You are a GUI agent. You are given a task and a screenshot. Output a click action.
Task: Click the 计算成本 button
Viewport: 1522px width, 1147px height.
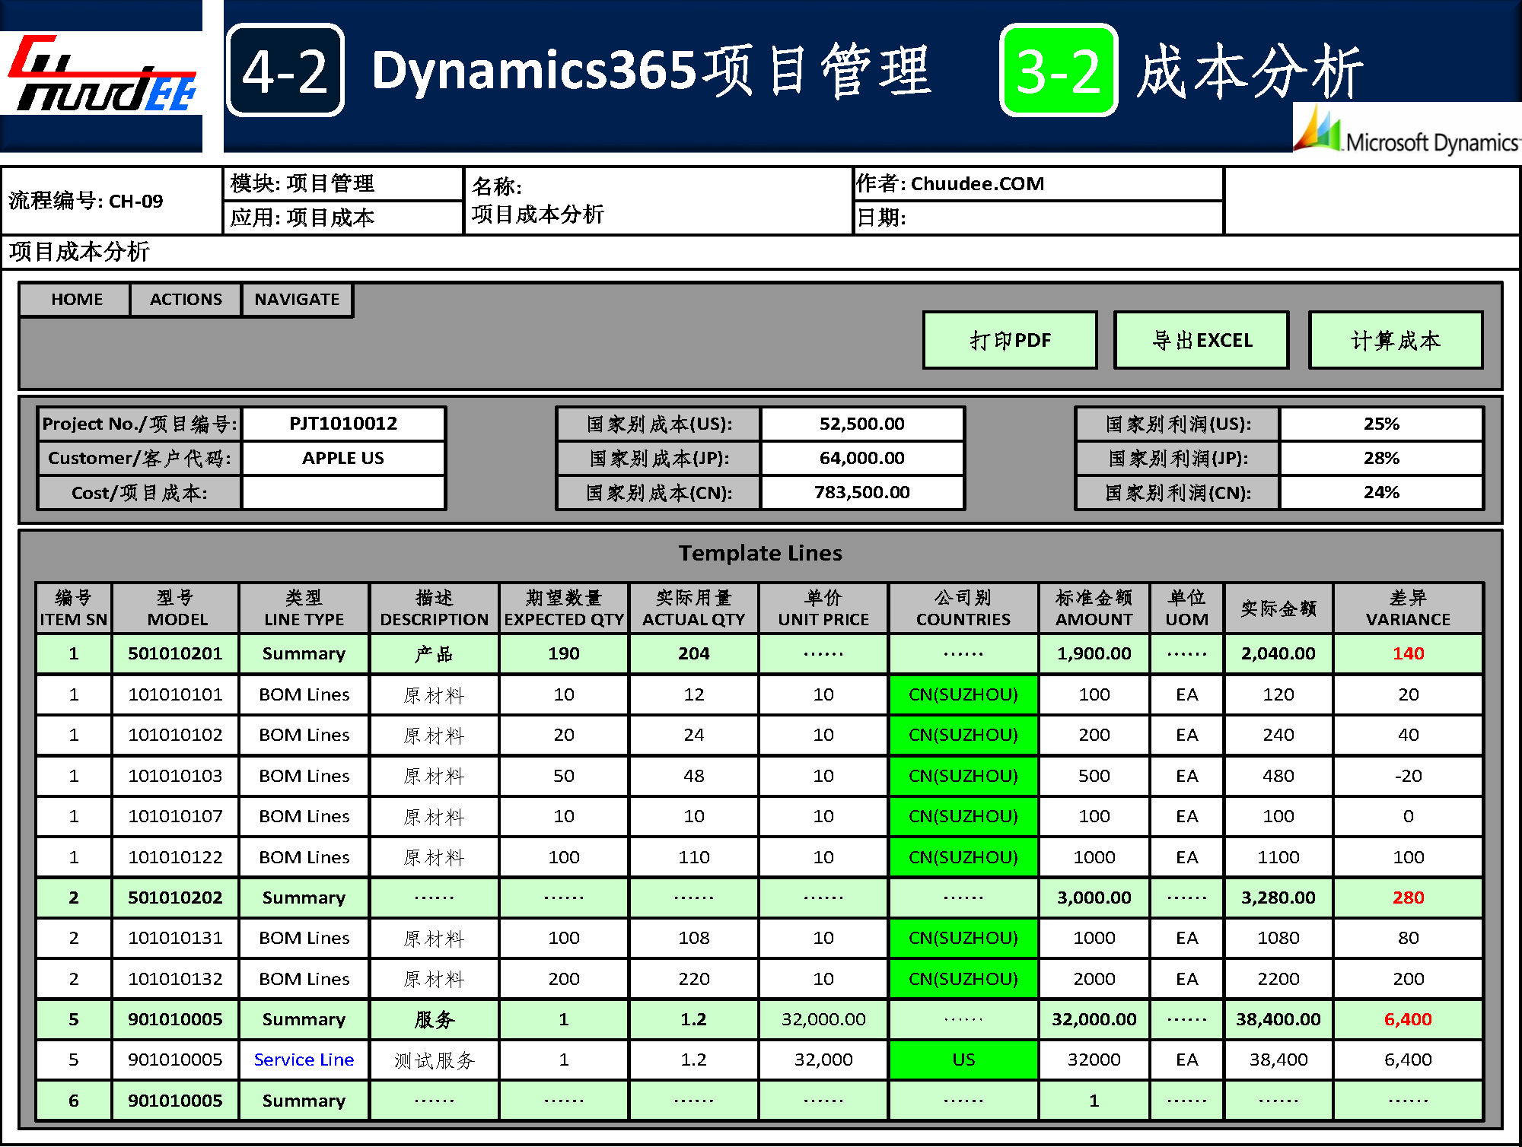pos(1395,340)
